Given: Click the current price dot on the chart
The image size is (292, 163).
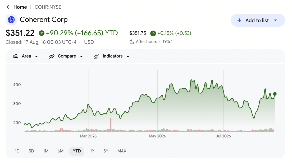Looking at the screenshot, I should click(275, 94).
